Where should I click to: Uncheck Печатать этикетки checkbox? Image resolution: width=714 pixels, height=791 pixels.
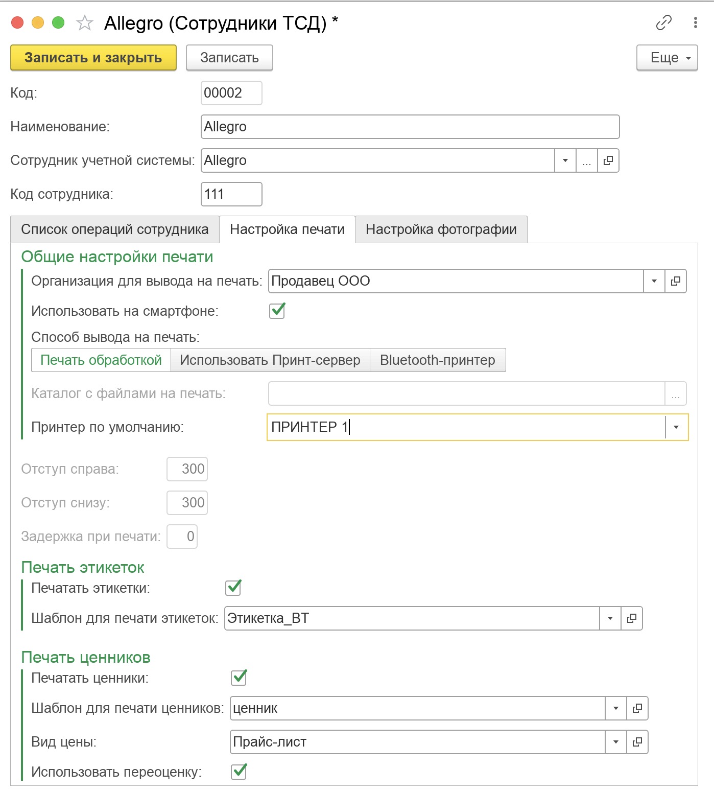tap(233, 588)
